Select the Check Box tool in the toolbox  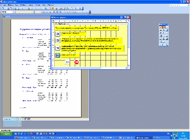tap(167, 33)
